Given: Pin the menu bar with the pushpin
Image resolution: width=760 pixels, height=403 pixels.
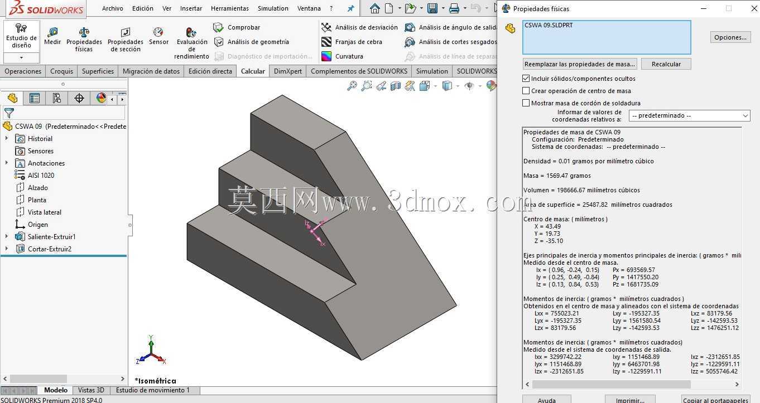Looking at the screenshot, I should (350, 8).
